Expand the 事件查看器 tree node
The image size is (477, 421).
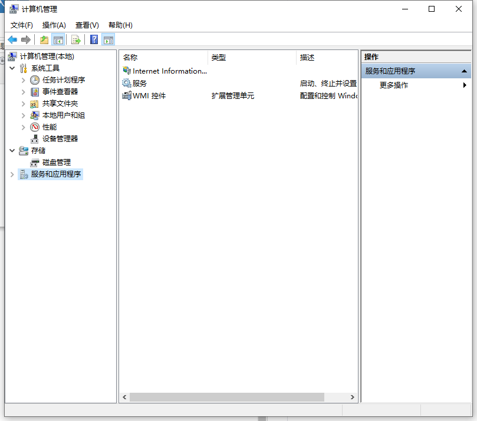point(25,91)
